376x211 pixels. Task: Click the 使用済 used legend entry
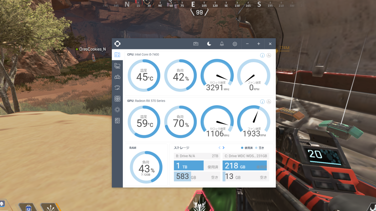point(247,148)
